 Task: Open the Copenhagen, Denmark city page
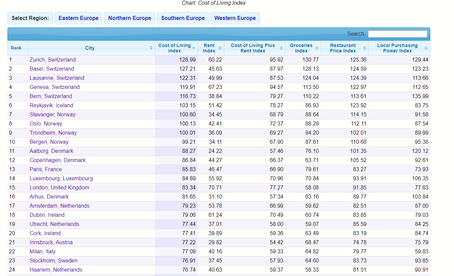[x=58, y=160]
